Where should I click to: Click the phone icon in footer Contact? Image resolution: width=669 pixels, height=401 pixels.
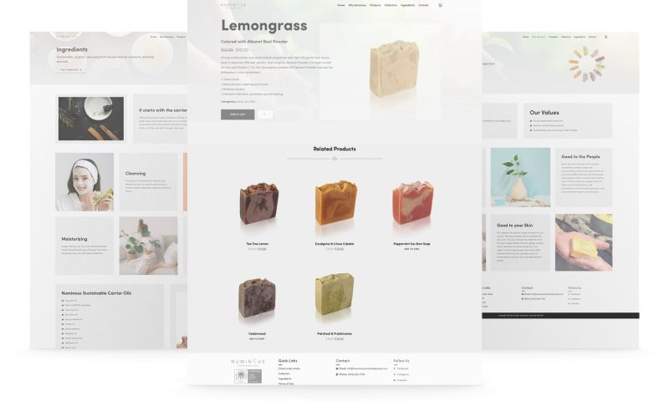point(337,374)
